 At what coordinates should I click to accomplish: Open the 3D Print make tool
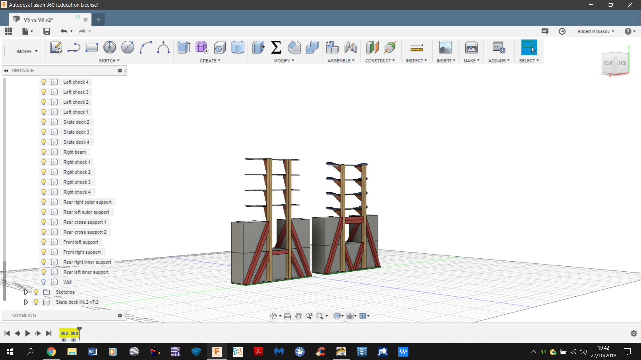click(471, 47)
